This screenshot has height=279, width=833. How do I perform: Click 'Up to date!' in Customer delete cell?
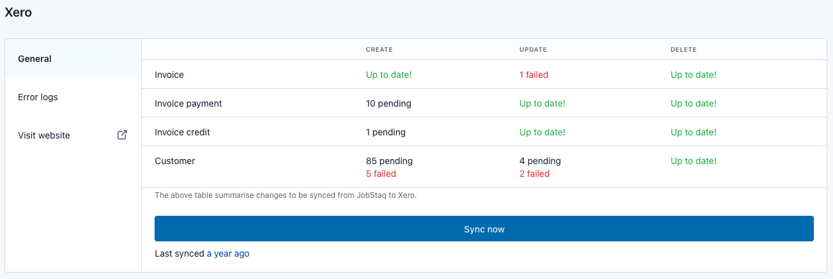pyautogui.click(x=694, y=161)
